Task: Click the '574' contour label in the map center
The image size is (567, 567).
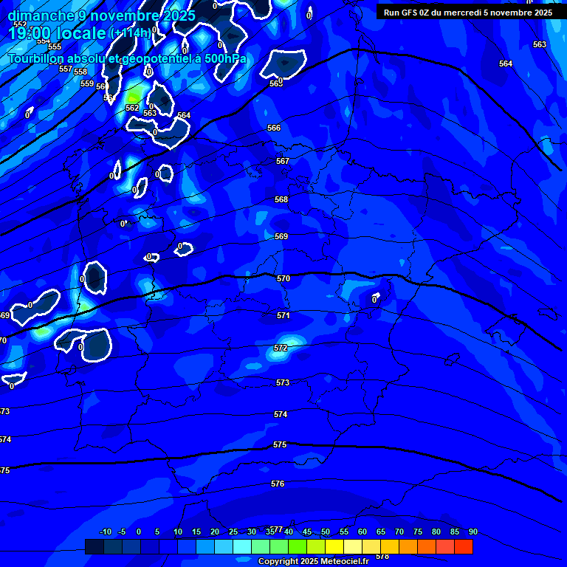Action: (x=281, y=414)
